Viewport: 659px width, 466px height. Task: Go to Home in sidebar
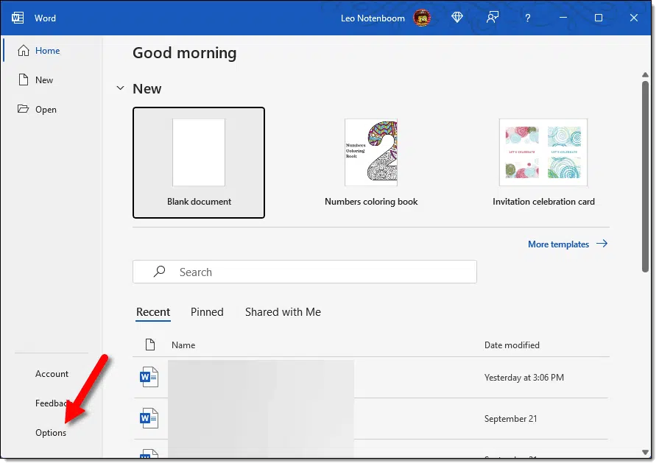[x=47, y=51]
